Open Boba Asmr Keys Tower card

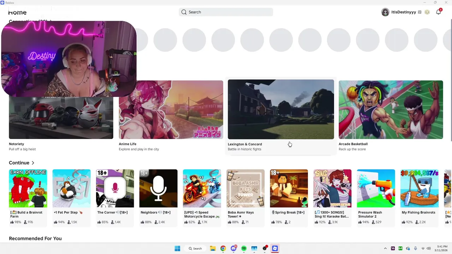click(x=245, y=198)
